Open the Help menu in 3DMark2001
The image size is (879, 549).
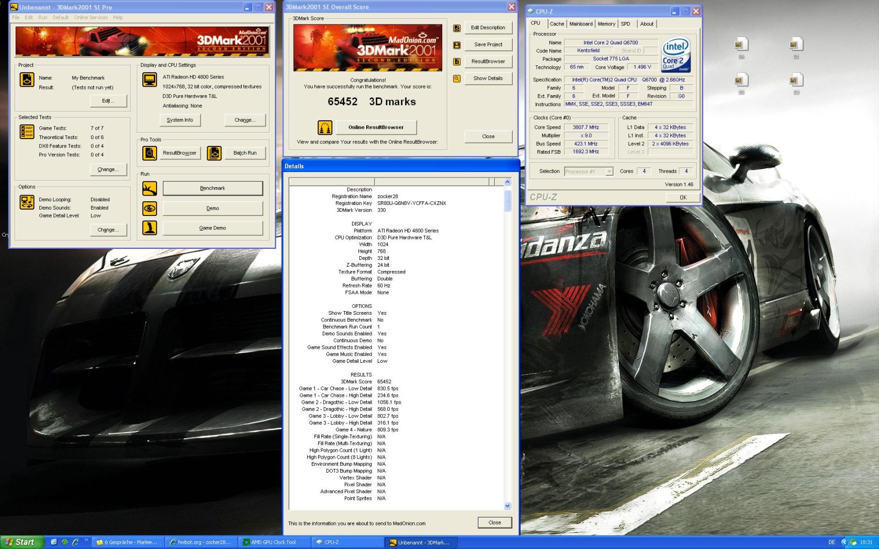point(118,17)
